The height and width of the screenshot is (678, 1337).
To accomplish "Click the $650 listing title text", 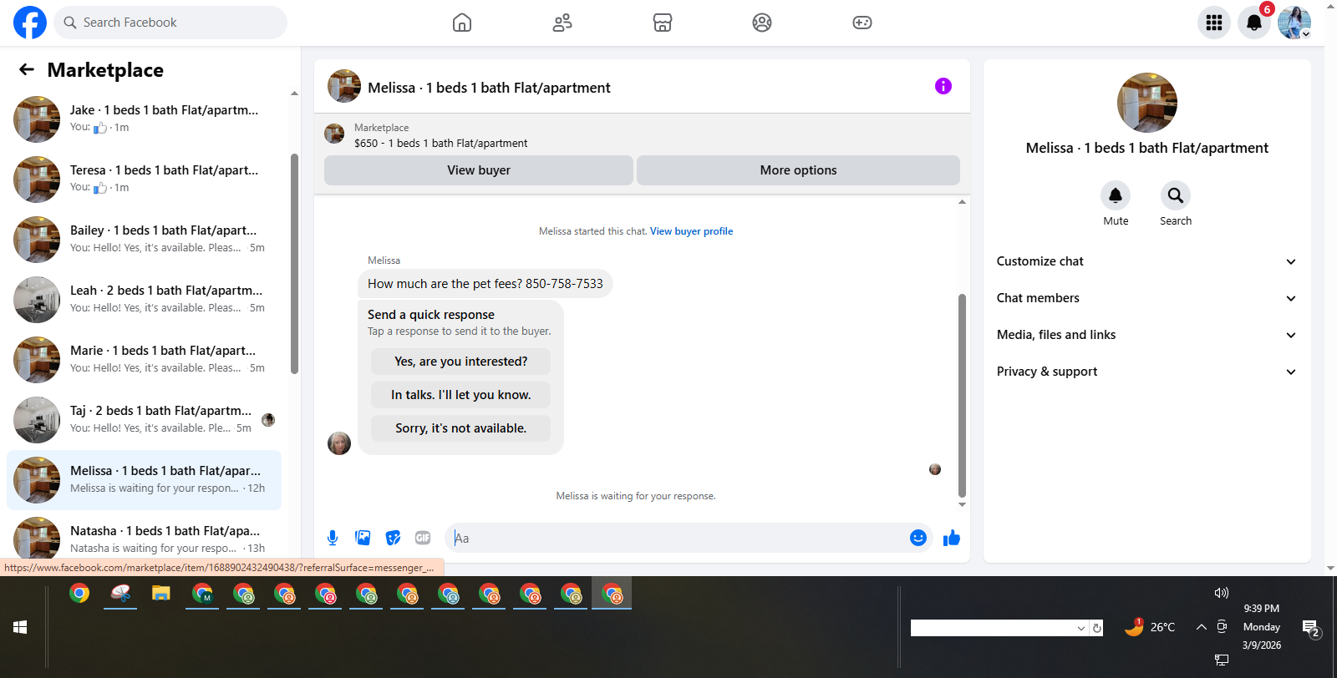I will coord(440,144).
